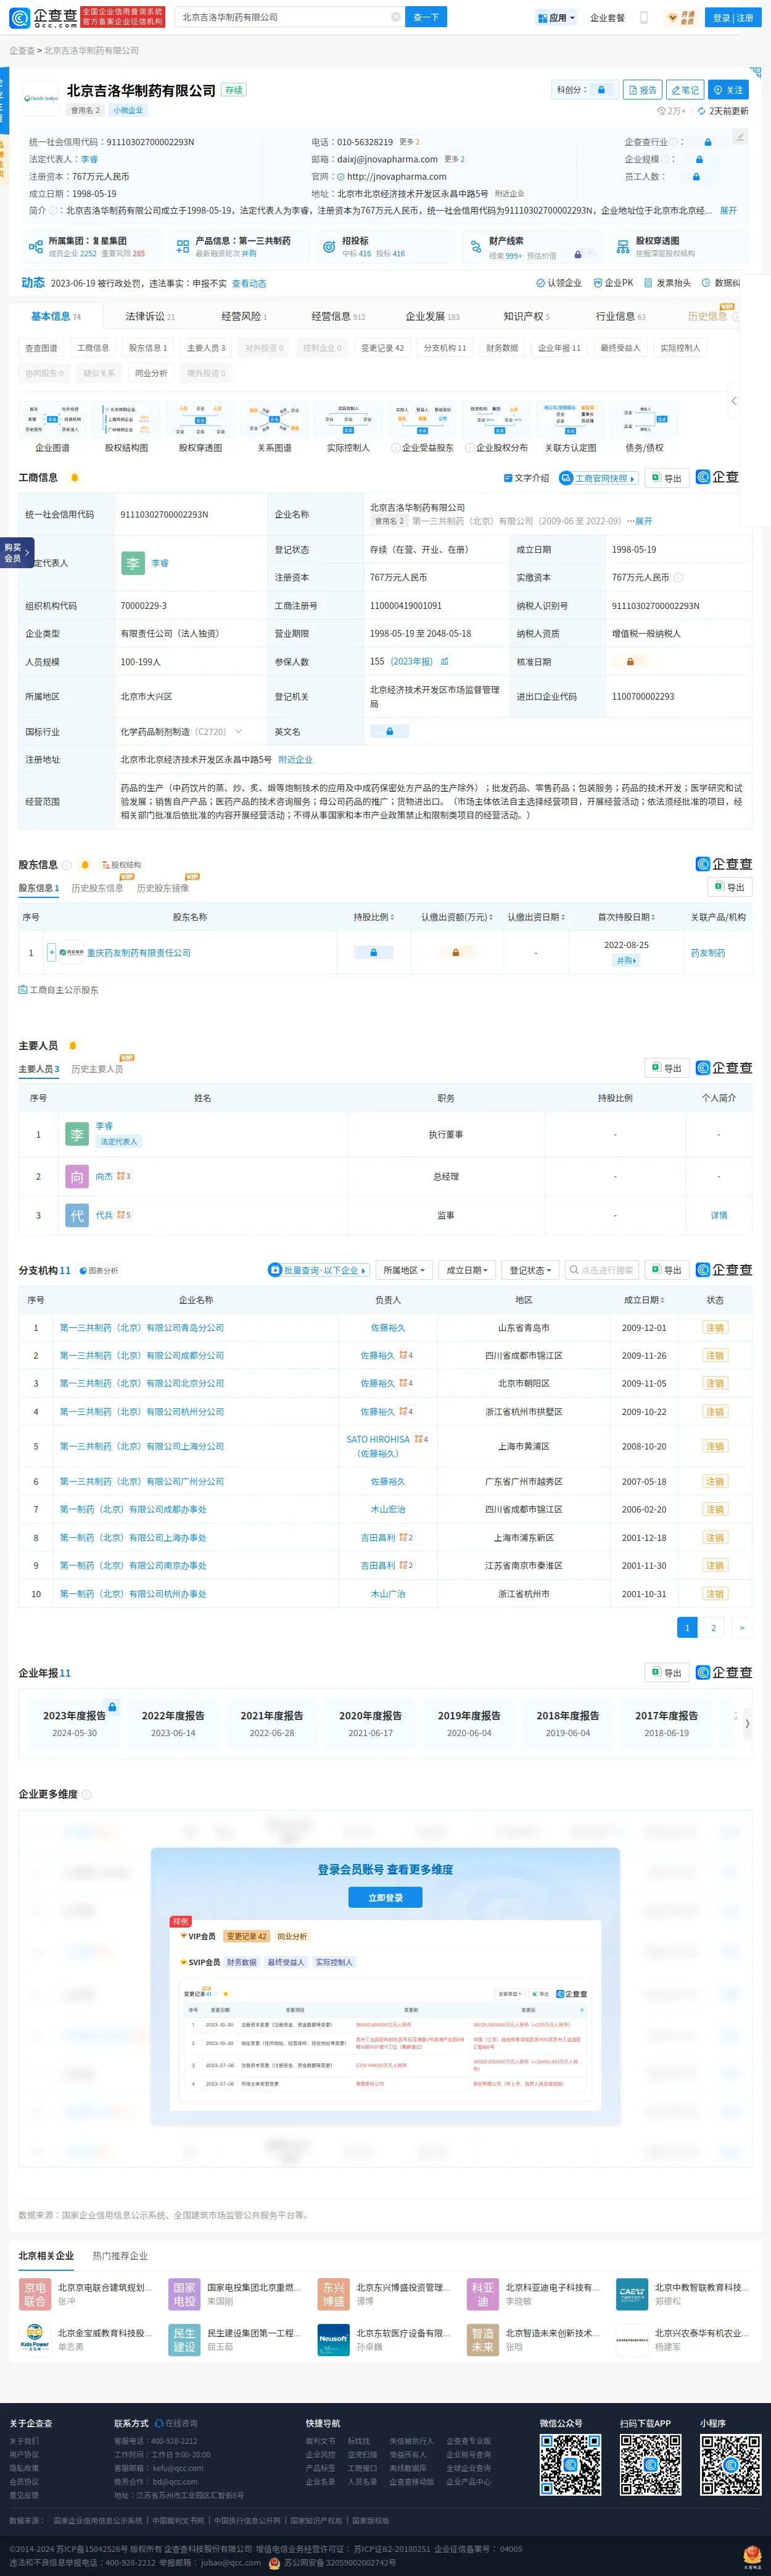The image size is (771, 2576).
Task: Click the 企业PK compare icon
Action: (x=597, y=283)
